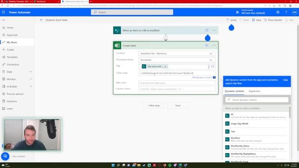Open the settings gear icon
299x168 pixels.
[278, 12]
